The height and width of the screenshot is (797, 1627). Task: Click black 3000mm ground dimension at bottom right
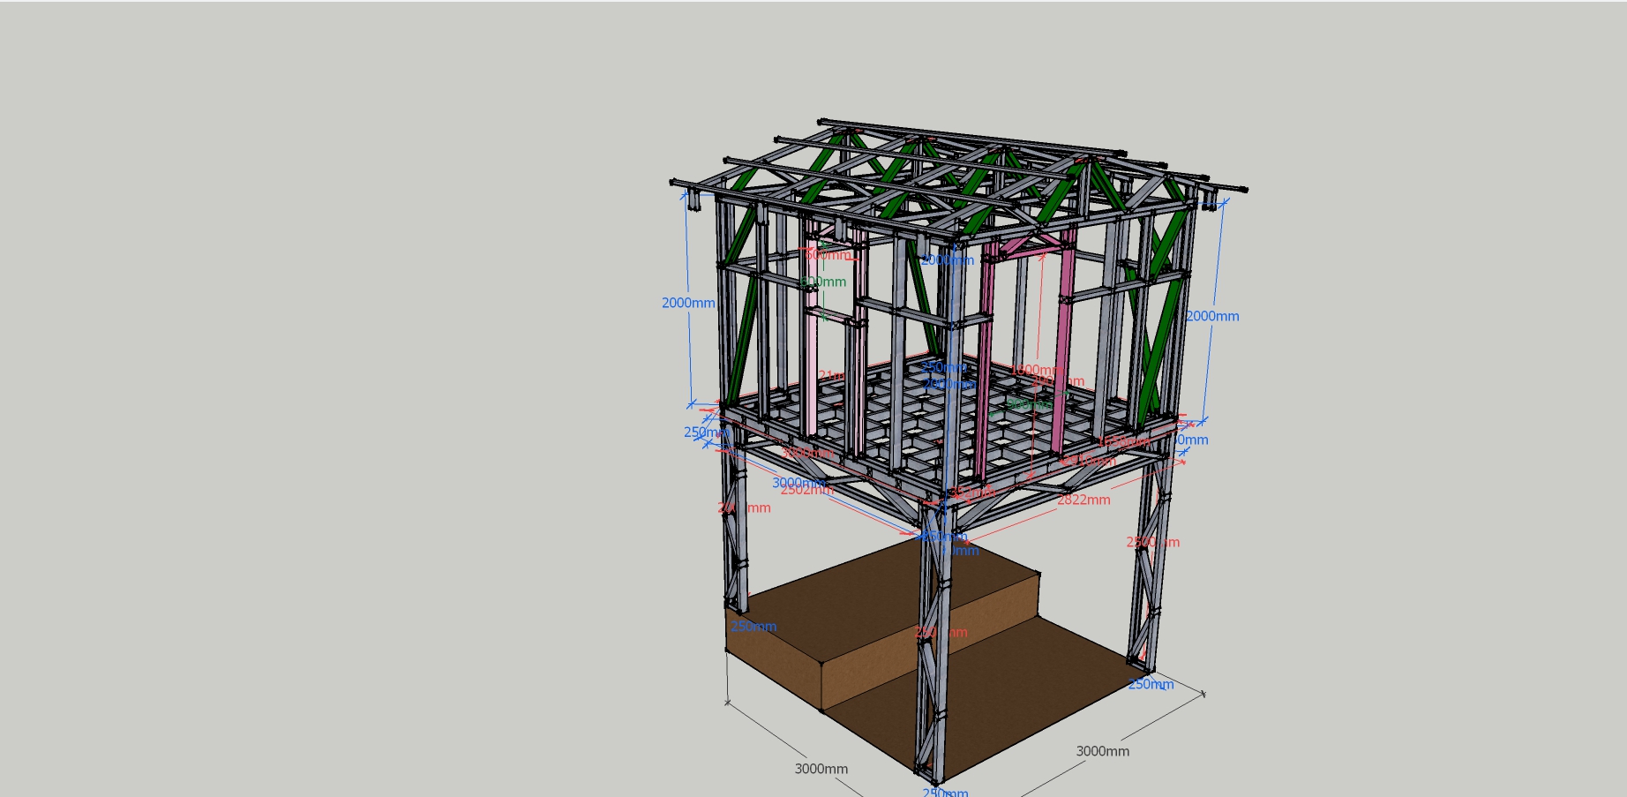click(x=1102, y=751)
